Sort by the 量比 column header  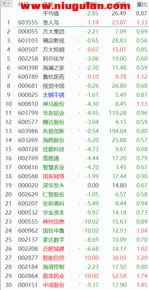pos(142,4)
